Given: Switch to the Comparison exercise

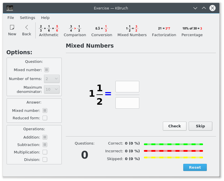Looking at the screenshot, I should point(75,31).
